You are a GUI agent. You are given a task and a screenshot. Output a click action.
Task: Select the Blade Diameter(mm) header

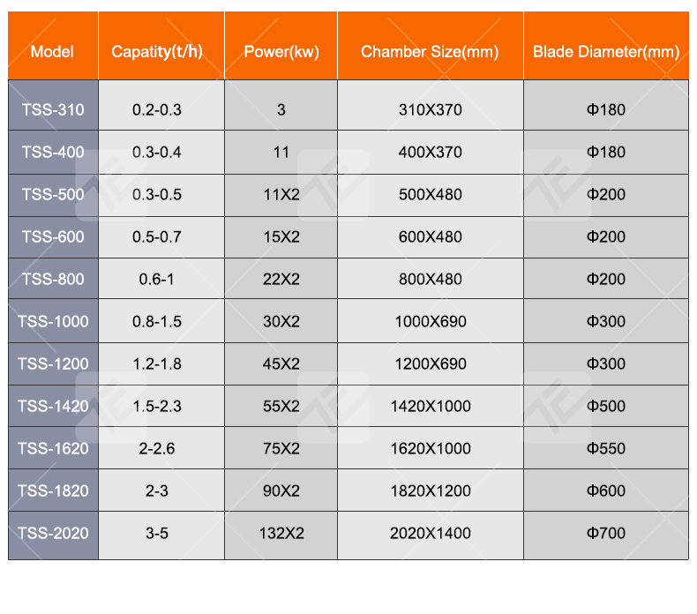(606, 51)
